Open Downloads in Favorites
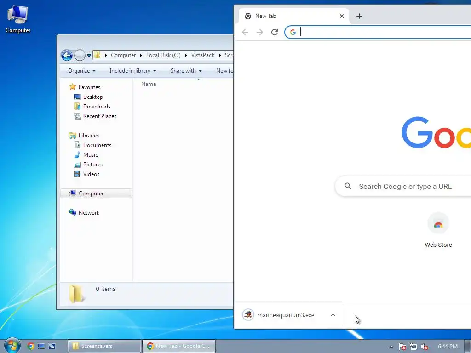This screenshot has height=353, width=471. point(97,107)
